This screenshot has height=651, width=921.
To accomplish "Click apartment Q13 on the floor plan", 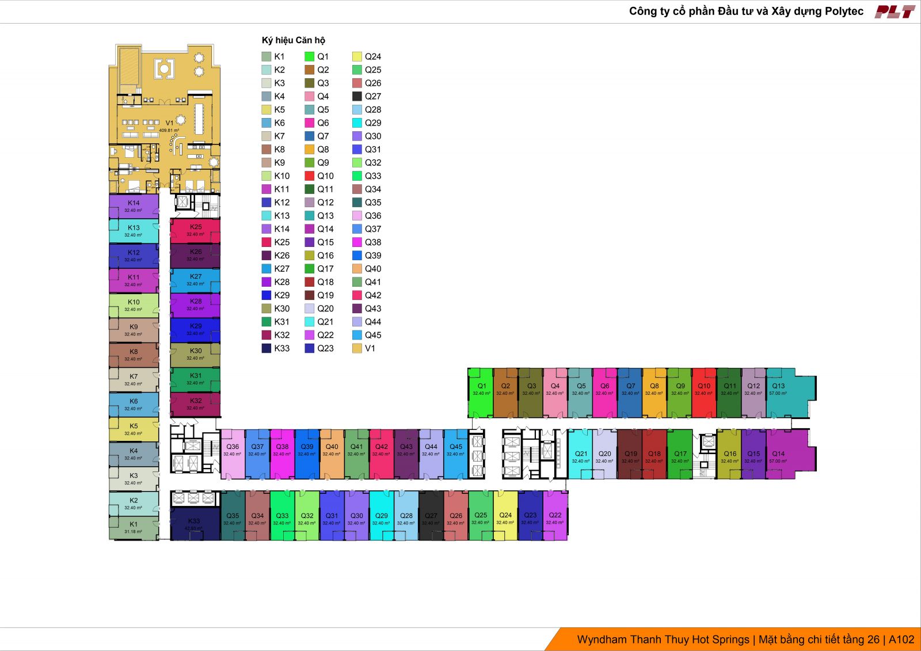I will tap(786, 391).
